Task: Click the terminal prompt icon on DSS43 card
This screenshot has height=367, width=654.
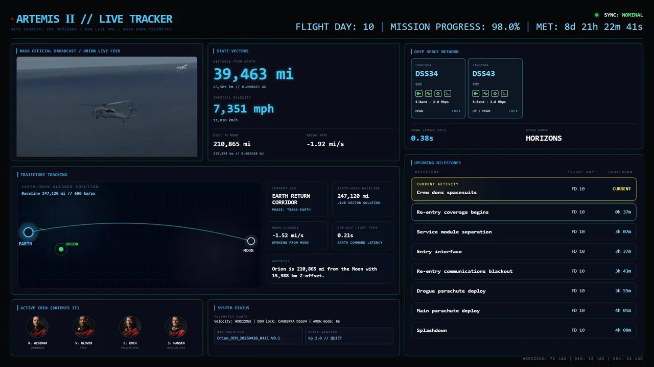Action: click(504, 93)
